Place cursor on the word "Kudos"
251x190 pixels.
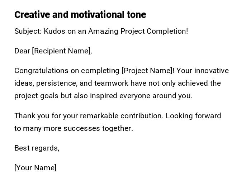[x=55, y=31]
